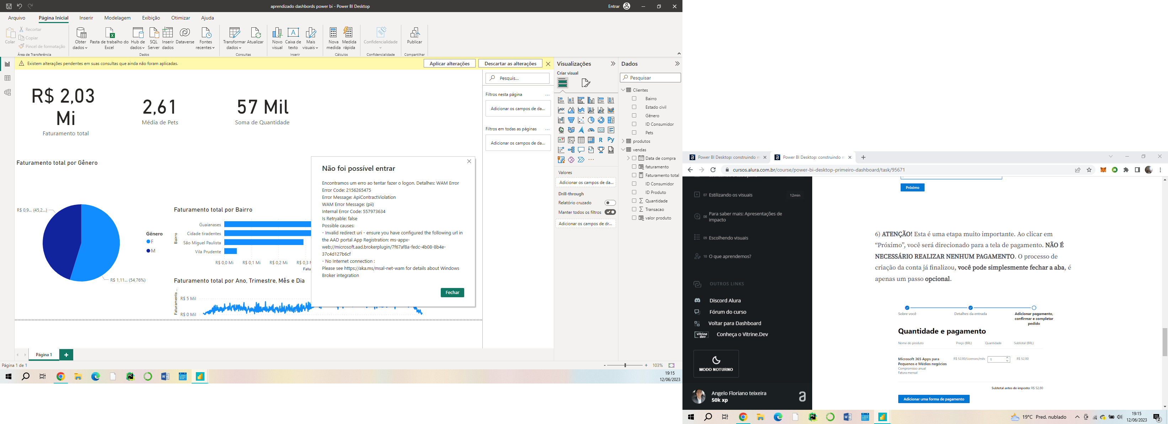
Task: Click Voltar para Dashboard in Chrome sidebar
Action: pos(735,324)
